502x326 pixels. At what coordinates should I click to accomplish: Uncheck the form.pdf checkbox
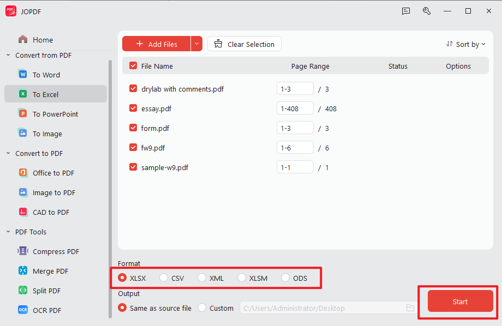(x=133, y=128)
